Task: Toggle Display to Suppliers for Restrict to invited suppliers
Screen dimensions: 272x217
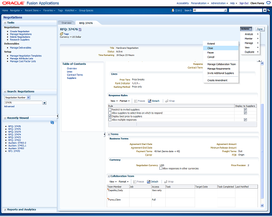Action: [x=245, y=109]
